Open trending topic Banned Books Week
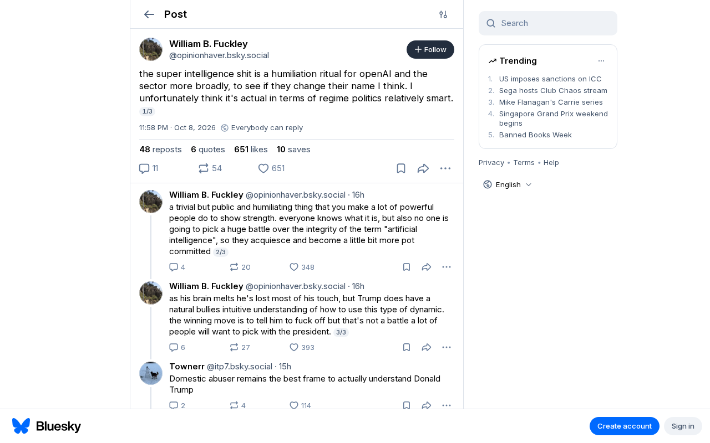The image size is (710, 443). (535, 135)
